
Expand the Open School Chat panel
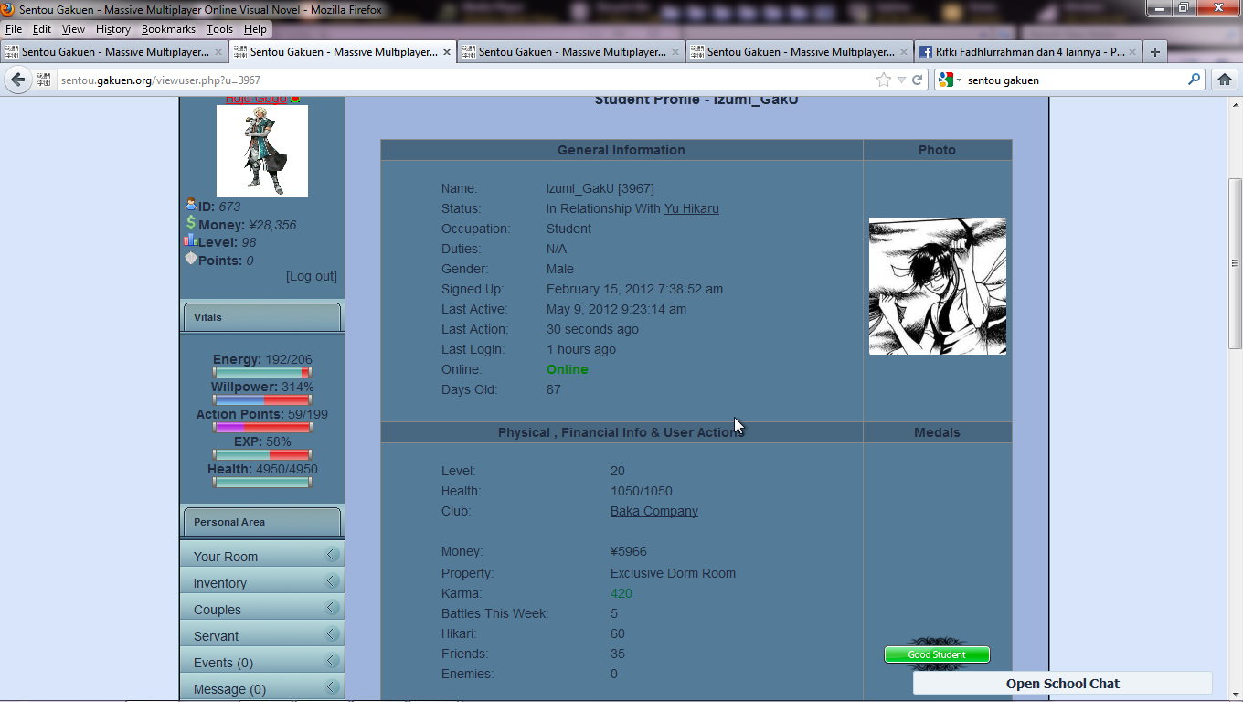pyautogui.click(x=1063, y=684)
